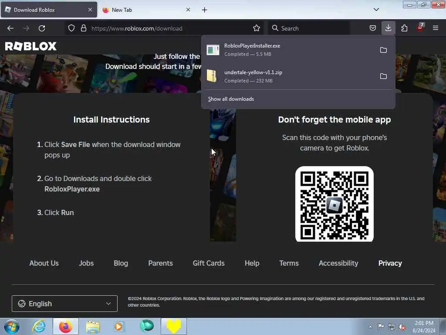Open a new tab with plus button
Image resolution: width=446 pixels, height=335 pixels.
pos(205,10)
